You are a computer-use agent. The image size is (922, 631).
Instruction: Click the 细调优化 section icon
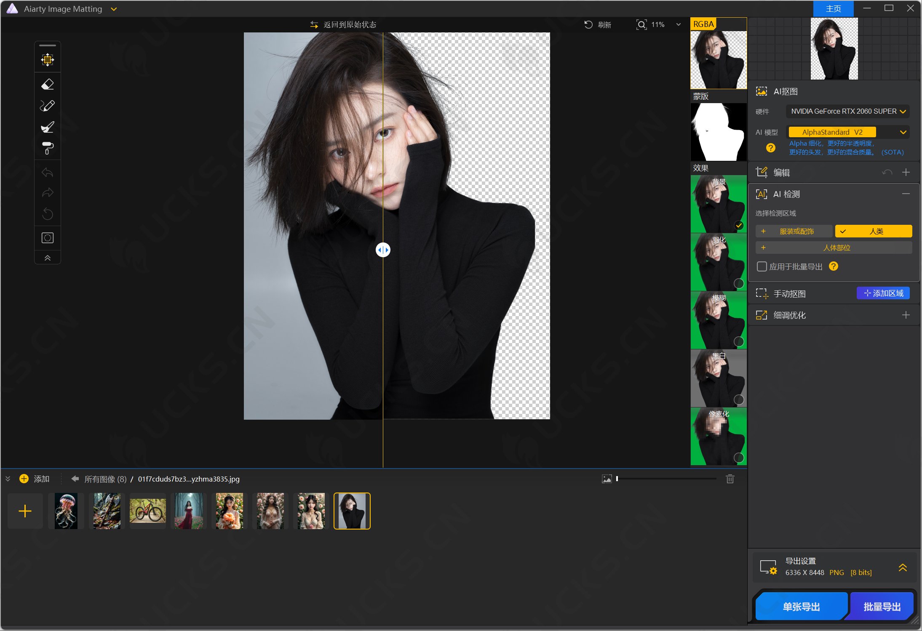pos(762,315)
